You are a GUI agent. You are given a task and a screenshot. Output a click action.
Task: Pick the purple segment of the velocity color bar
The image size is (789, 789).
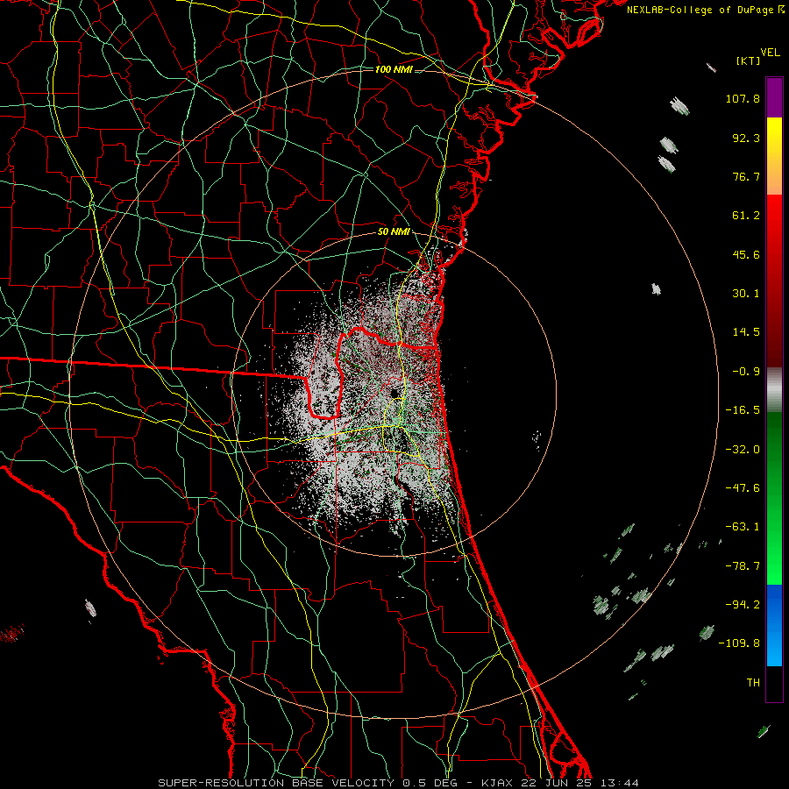point(774,97)
